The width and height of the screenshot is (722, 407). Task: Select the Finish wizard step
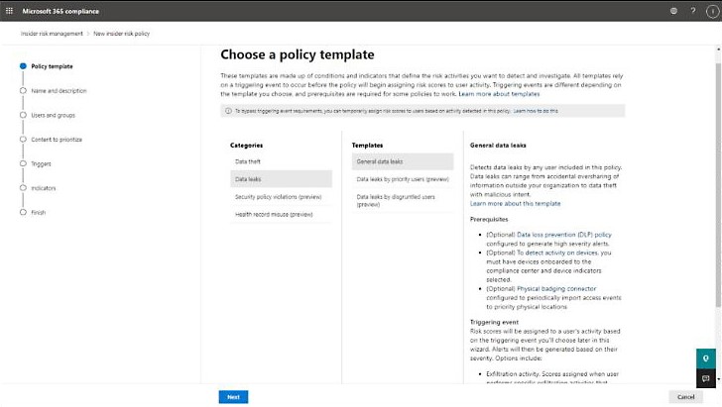(33, 213)
